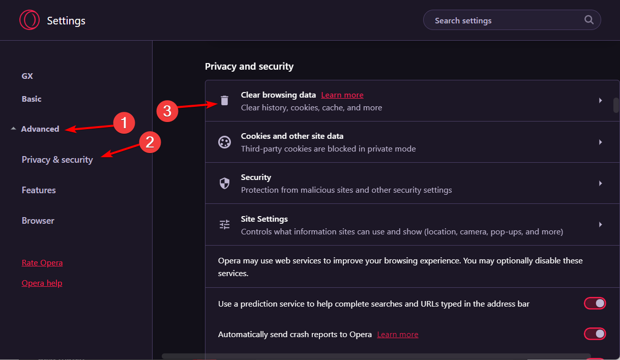This screenshot has height=360, width=620.
Task: Click 'Use a prediction service' label text
Action: coord(374,304)
